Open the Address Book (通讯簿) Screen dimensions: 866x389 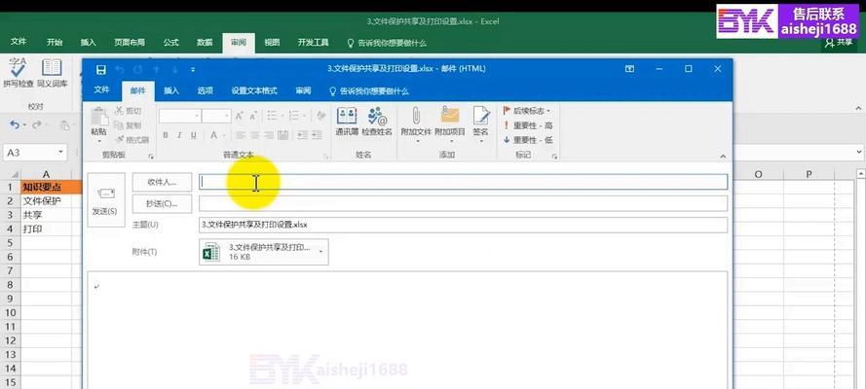point(347,123)
